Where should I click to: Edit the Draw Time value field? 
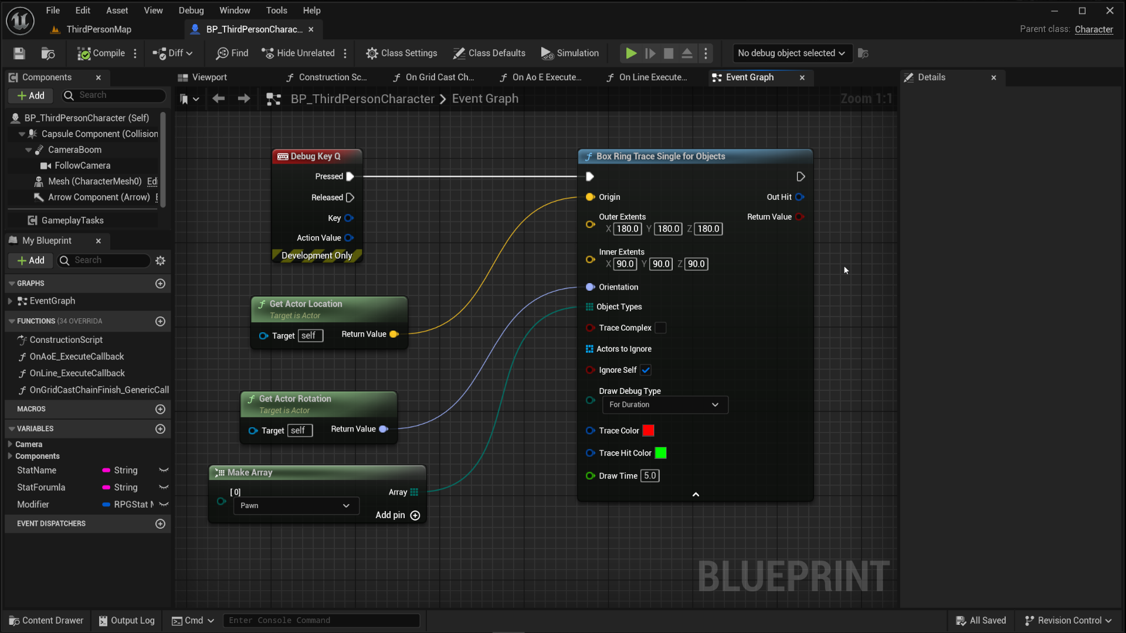(x=650, y=476)
